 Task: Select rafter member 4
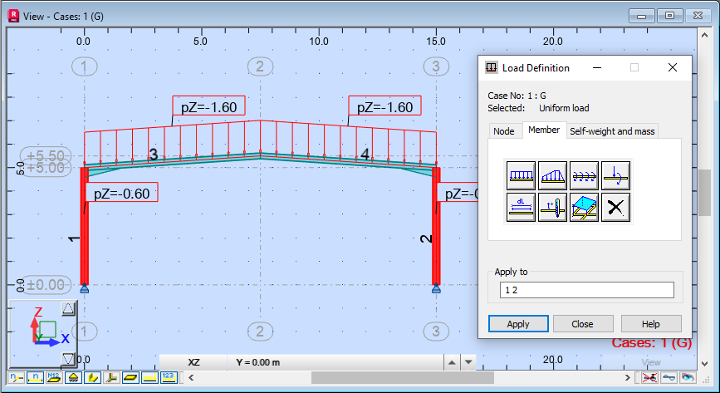tap(349, 163)
